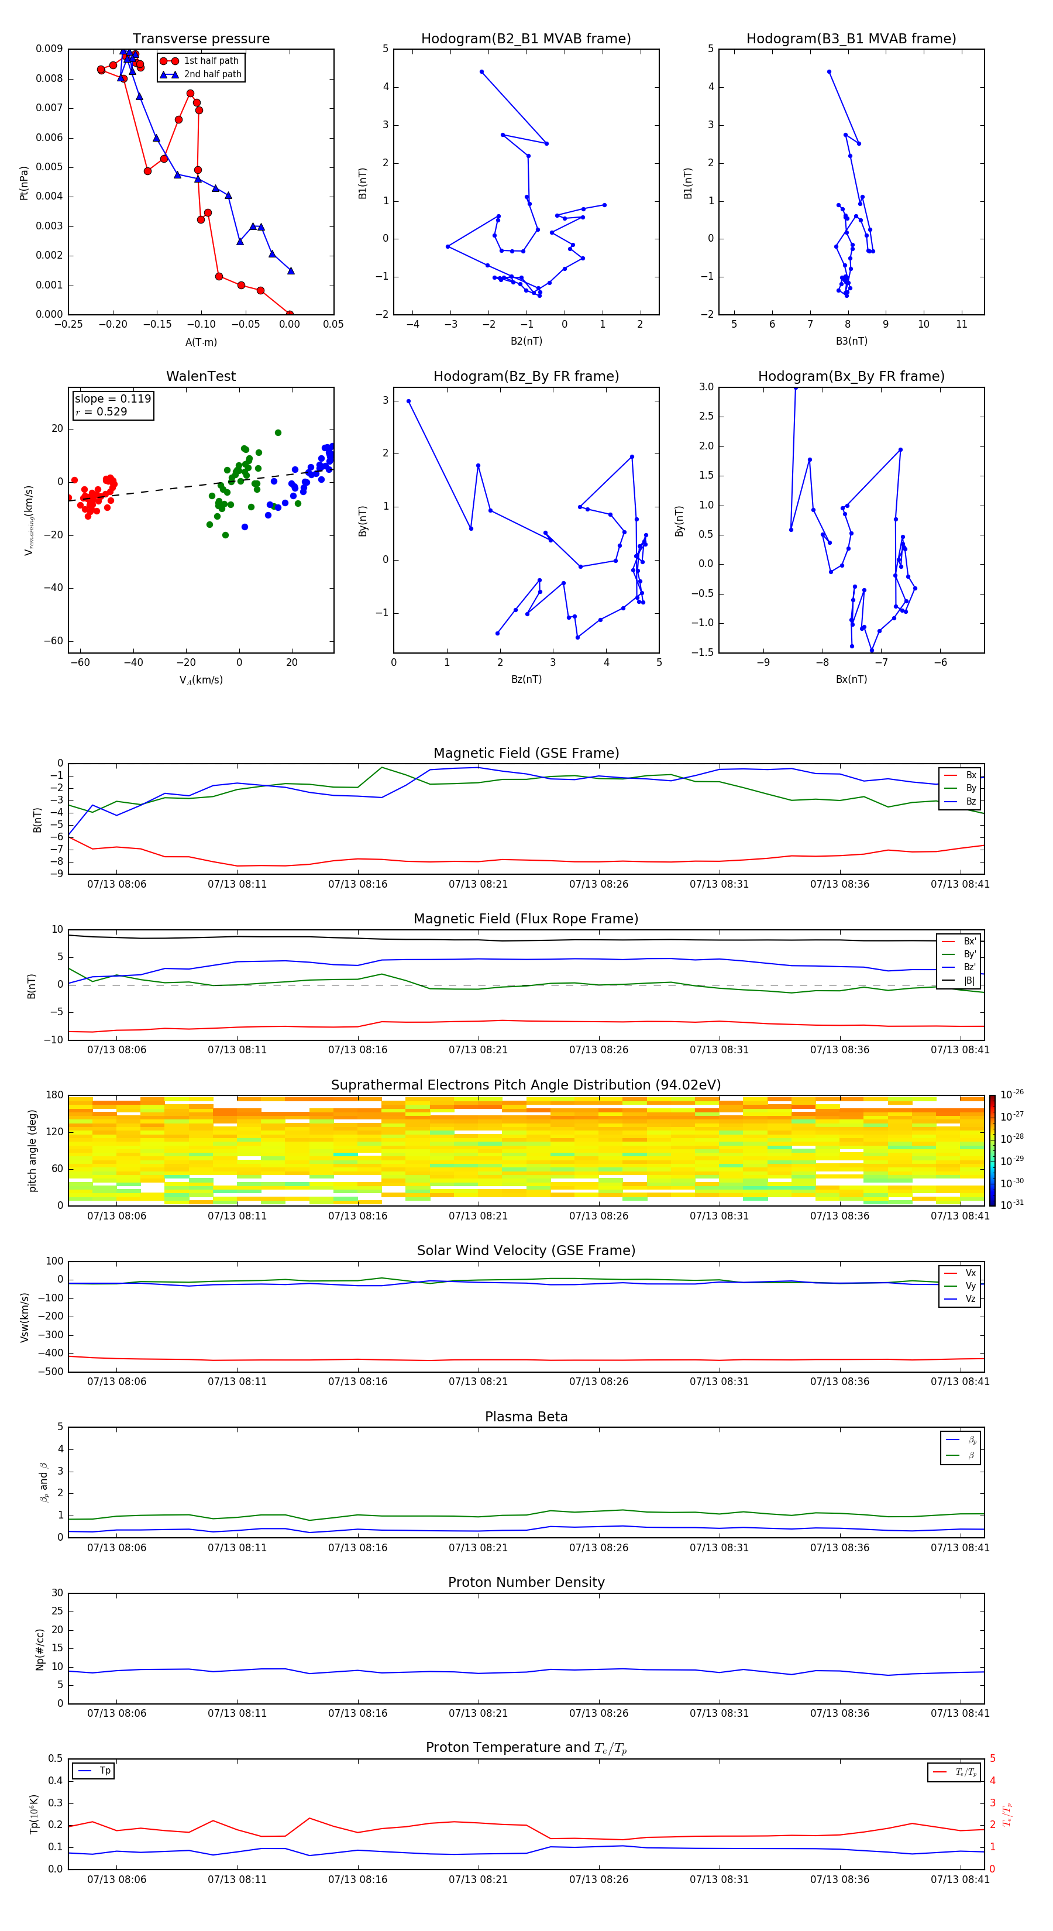1053x1931 pixels.
Task: Click the Te/Tp legend box
Action: pos(954,1772)
